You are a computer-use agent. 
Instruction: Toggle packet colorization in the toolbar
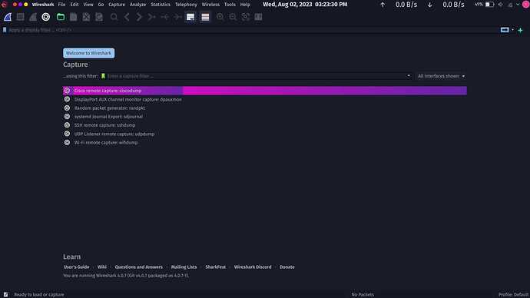tap(205, 17)
